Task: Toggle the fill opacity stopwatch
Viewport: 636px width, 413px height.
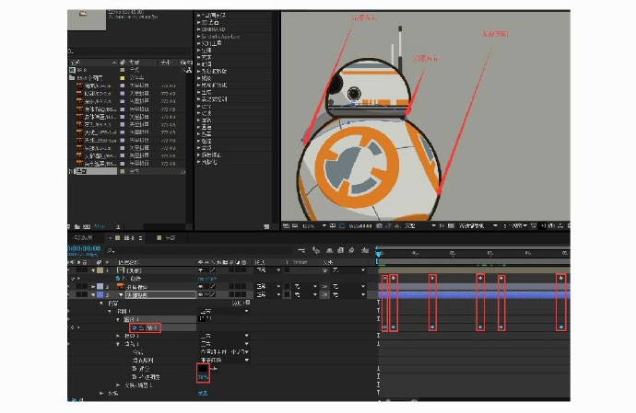Action: [x=134, y=377]
